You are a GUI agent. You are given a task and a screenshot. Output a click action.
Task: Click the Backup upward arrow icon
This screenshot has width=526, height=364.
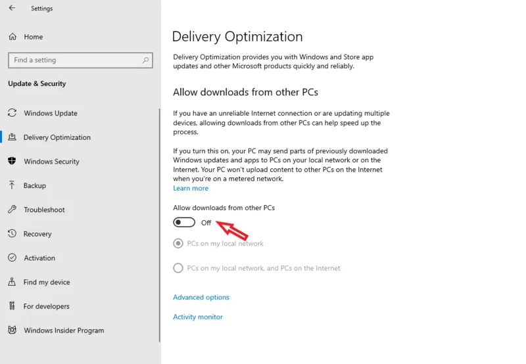[12, 185]
